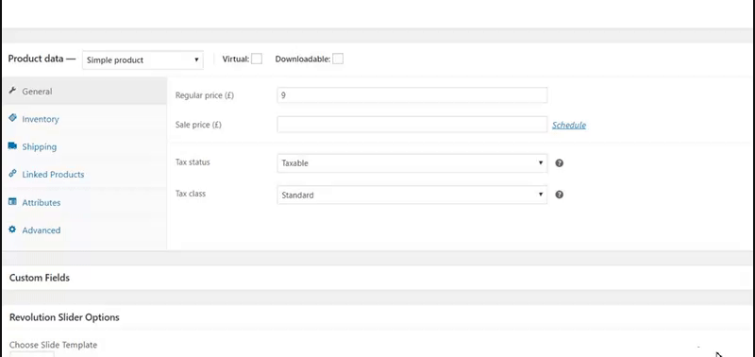This screenshot has height=357, width=755.
Task: Click the Shipping truck icon
Action: click(12, 146)
